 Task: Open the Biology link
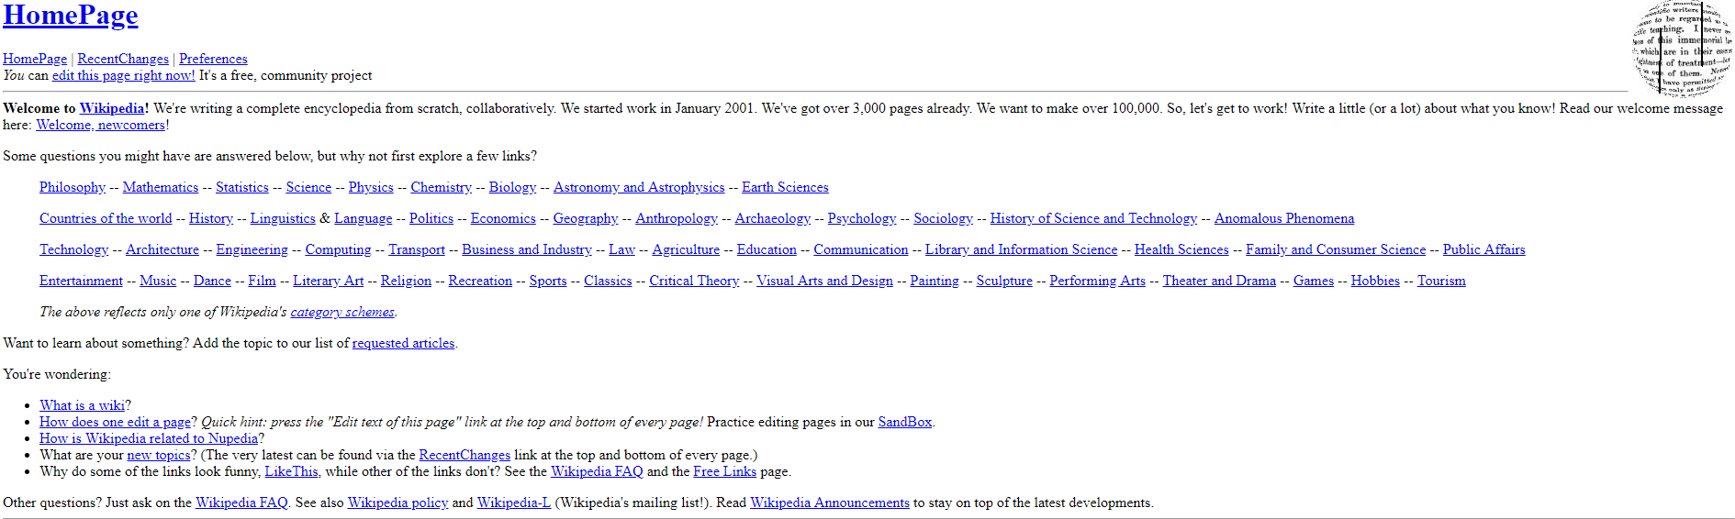coord(512,187)
